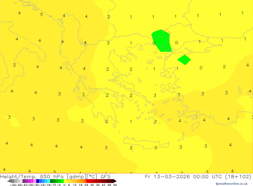Click the '0' value inside the green polygon
253x186 pixels.
[154, 43]
